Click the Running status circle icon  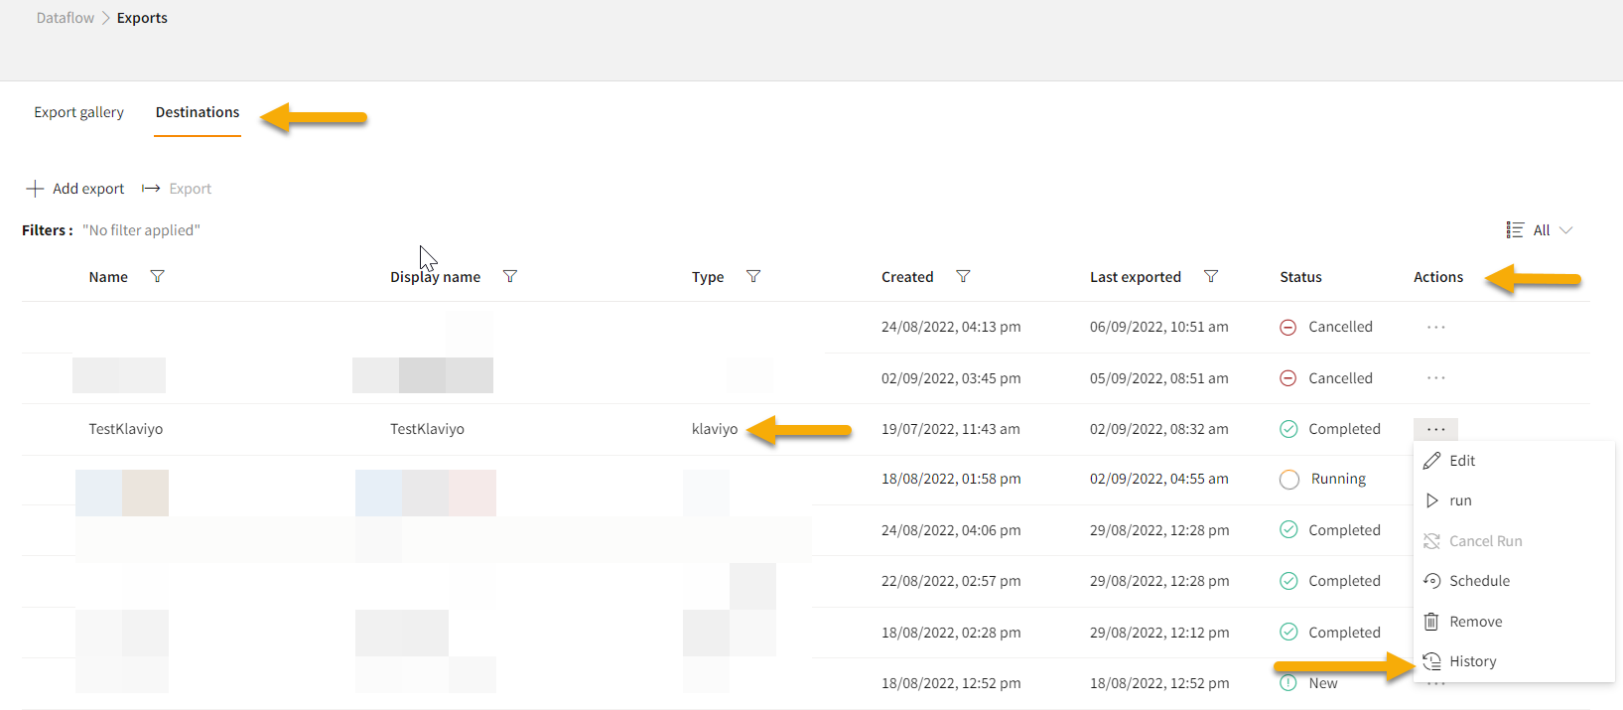pyautogui.click(x=1289, y=480)
